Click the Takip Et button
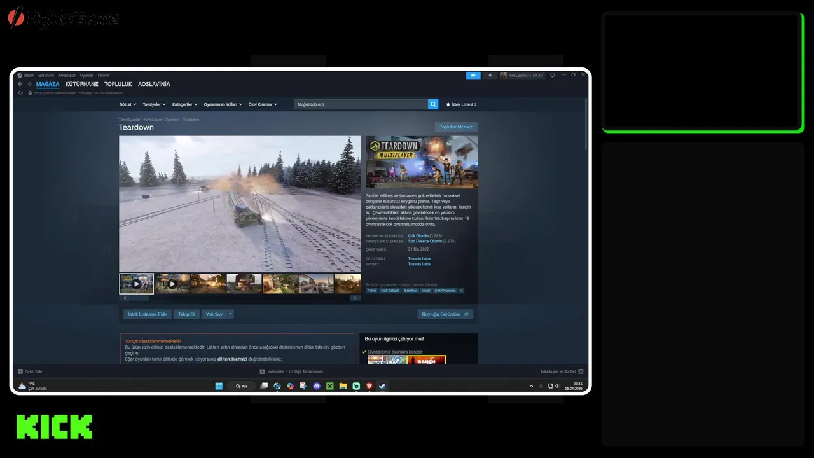 pos(186,314)
